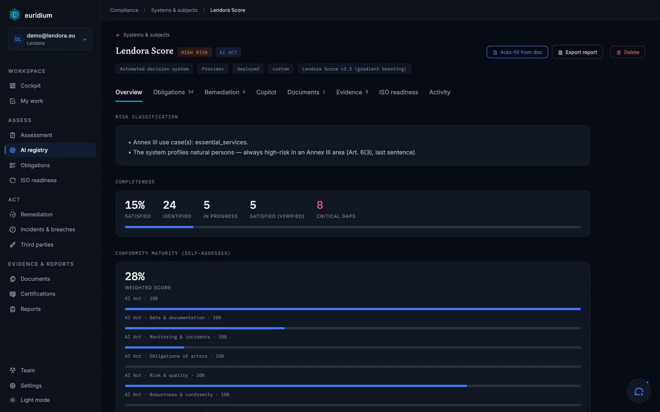Open the Cockpit dashboard icon

click(x=12, y=86)
